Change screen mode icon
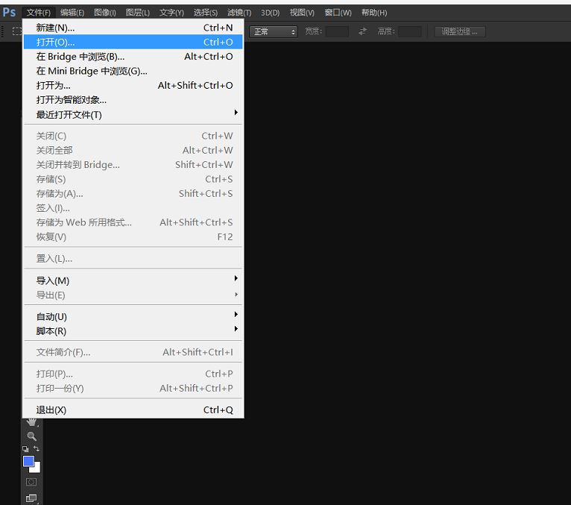Screen dimensions: 571x505 point(31,498)
